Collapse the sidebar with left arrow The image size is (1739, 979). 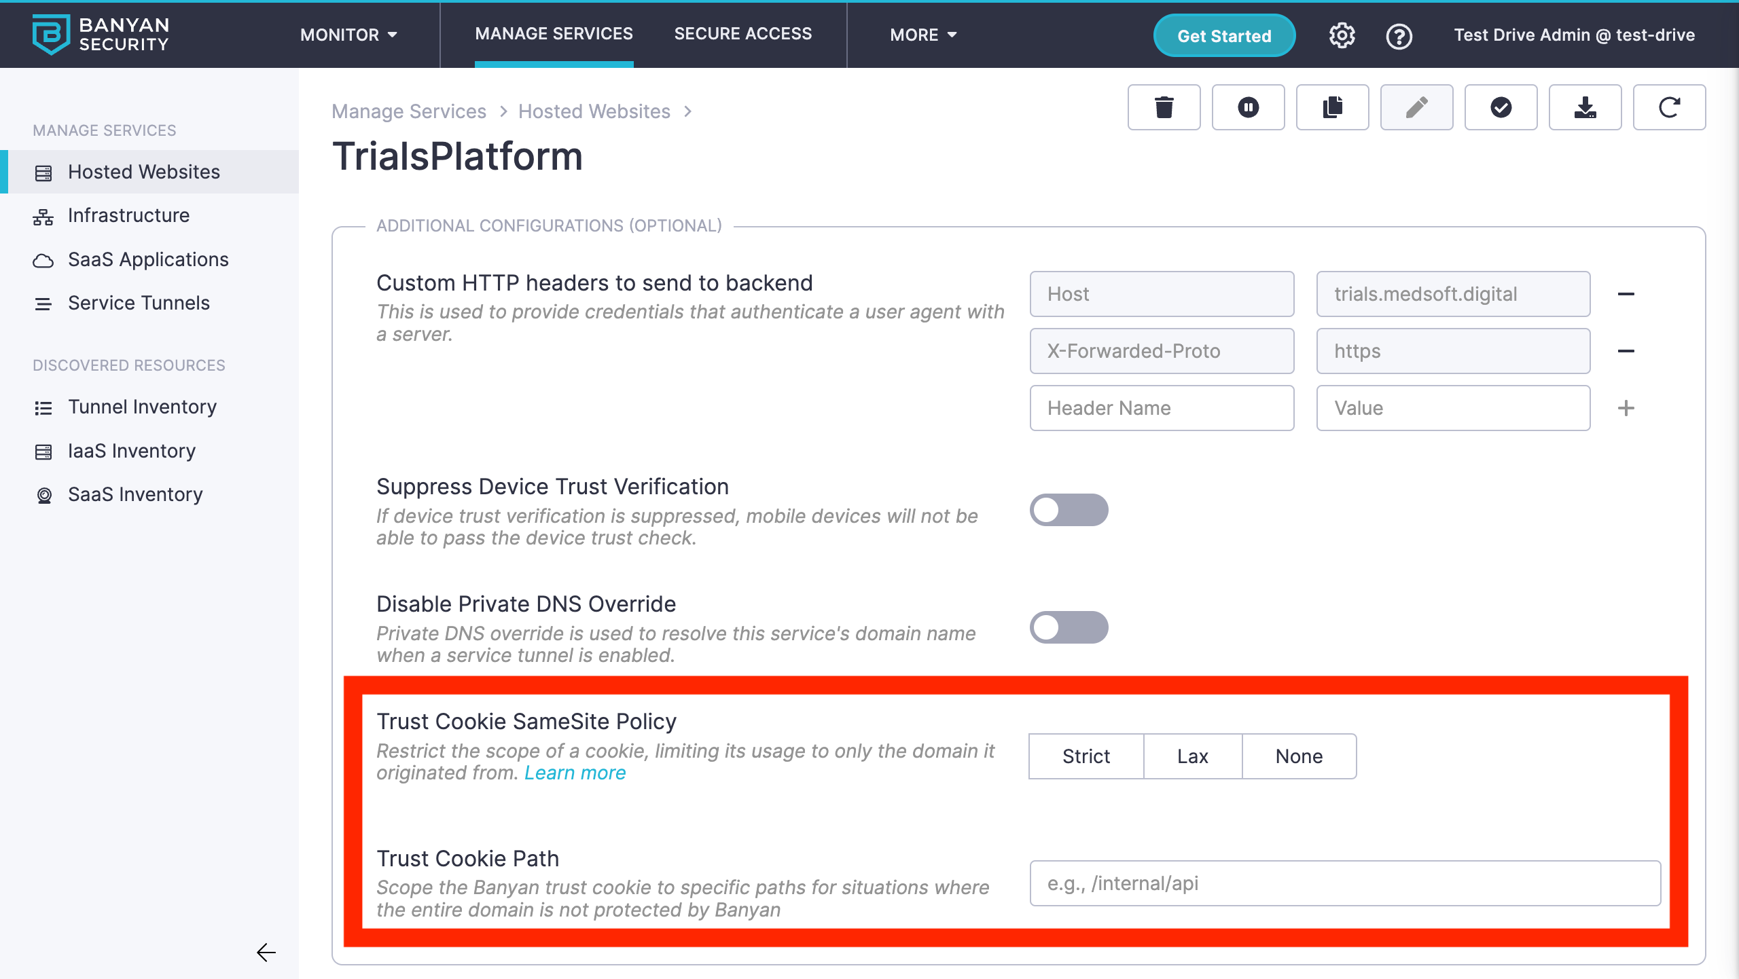266,953
